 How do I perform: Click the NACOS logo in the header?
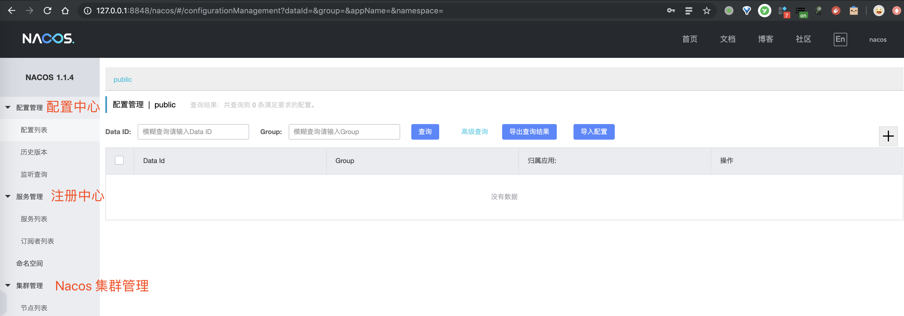[48, 39]
